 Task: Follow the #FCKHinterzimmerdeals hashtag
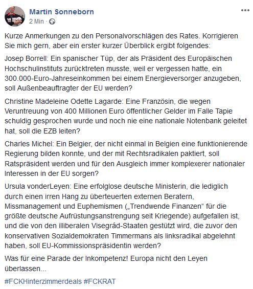click(x=43, y=281)
